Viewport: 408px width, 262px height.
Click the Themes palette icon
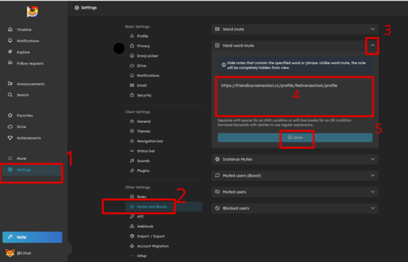coord(132,131)
